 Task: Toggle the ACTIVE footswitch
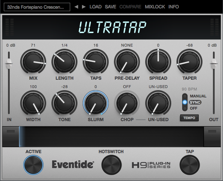coord(33,165)
